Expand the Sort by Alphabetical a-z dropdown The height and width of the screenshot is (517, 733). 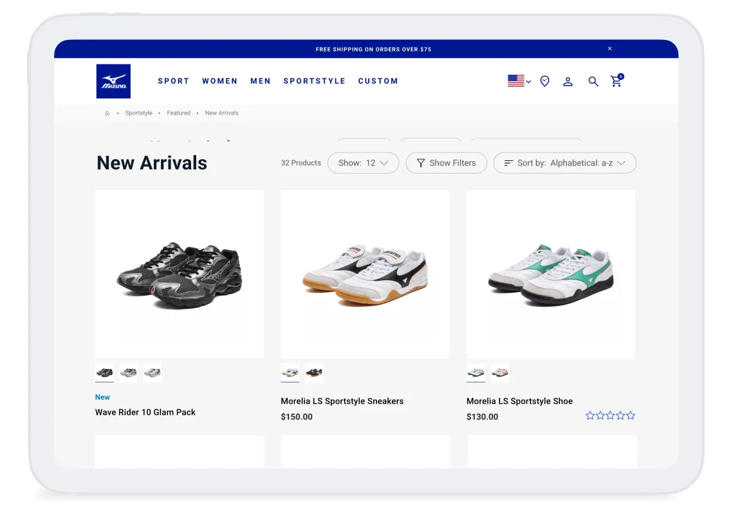[564, 163]
